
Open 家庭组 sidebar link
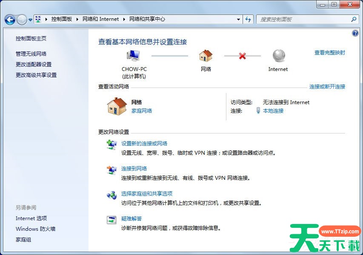(23, 240)
